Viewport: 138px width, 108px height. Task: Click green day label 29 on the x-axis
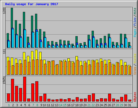121,105
